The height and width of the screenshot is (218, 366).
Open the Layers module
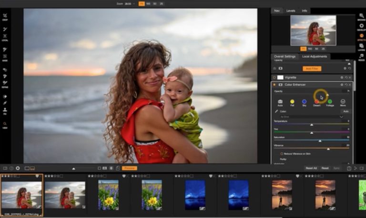tap(361, 47)
